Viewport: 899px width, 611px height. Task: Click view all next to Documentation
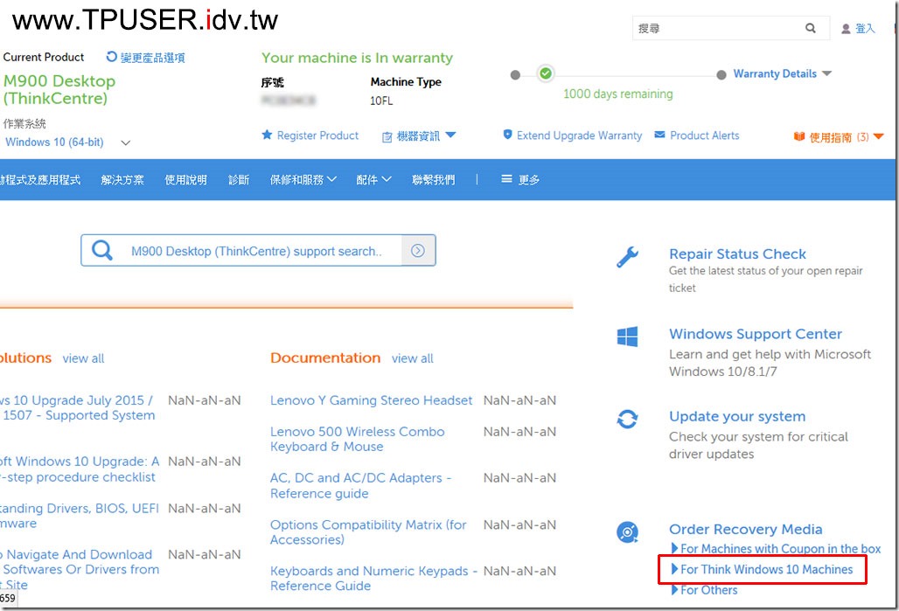[x=412, y=358]
